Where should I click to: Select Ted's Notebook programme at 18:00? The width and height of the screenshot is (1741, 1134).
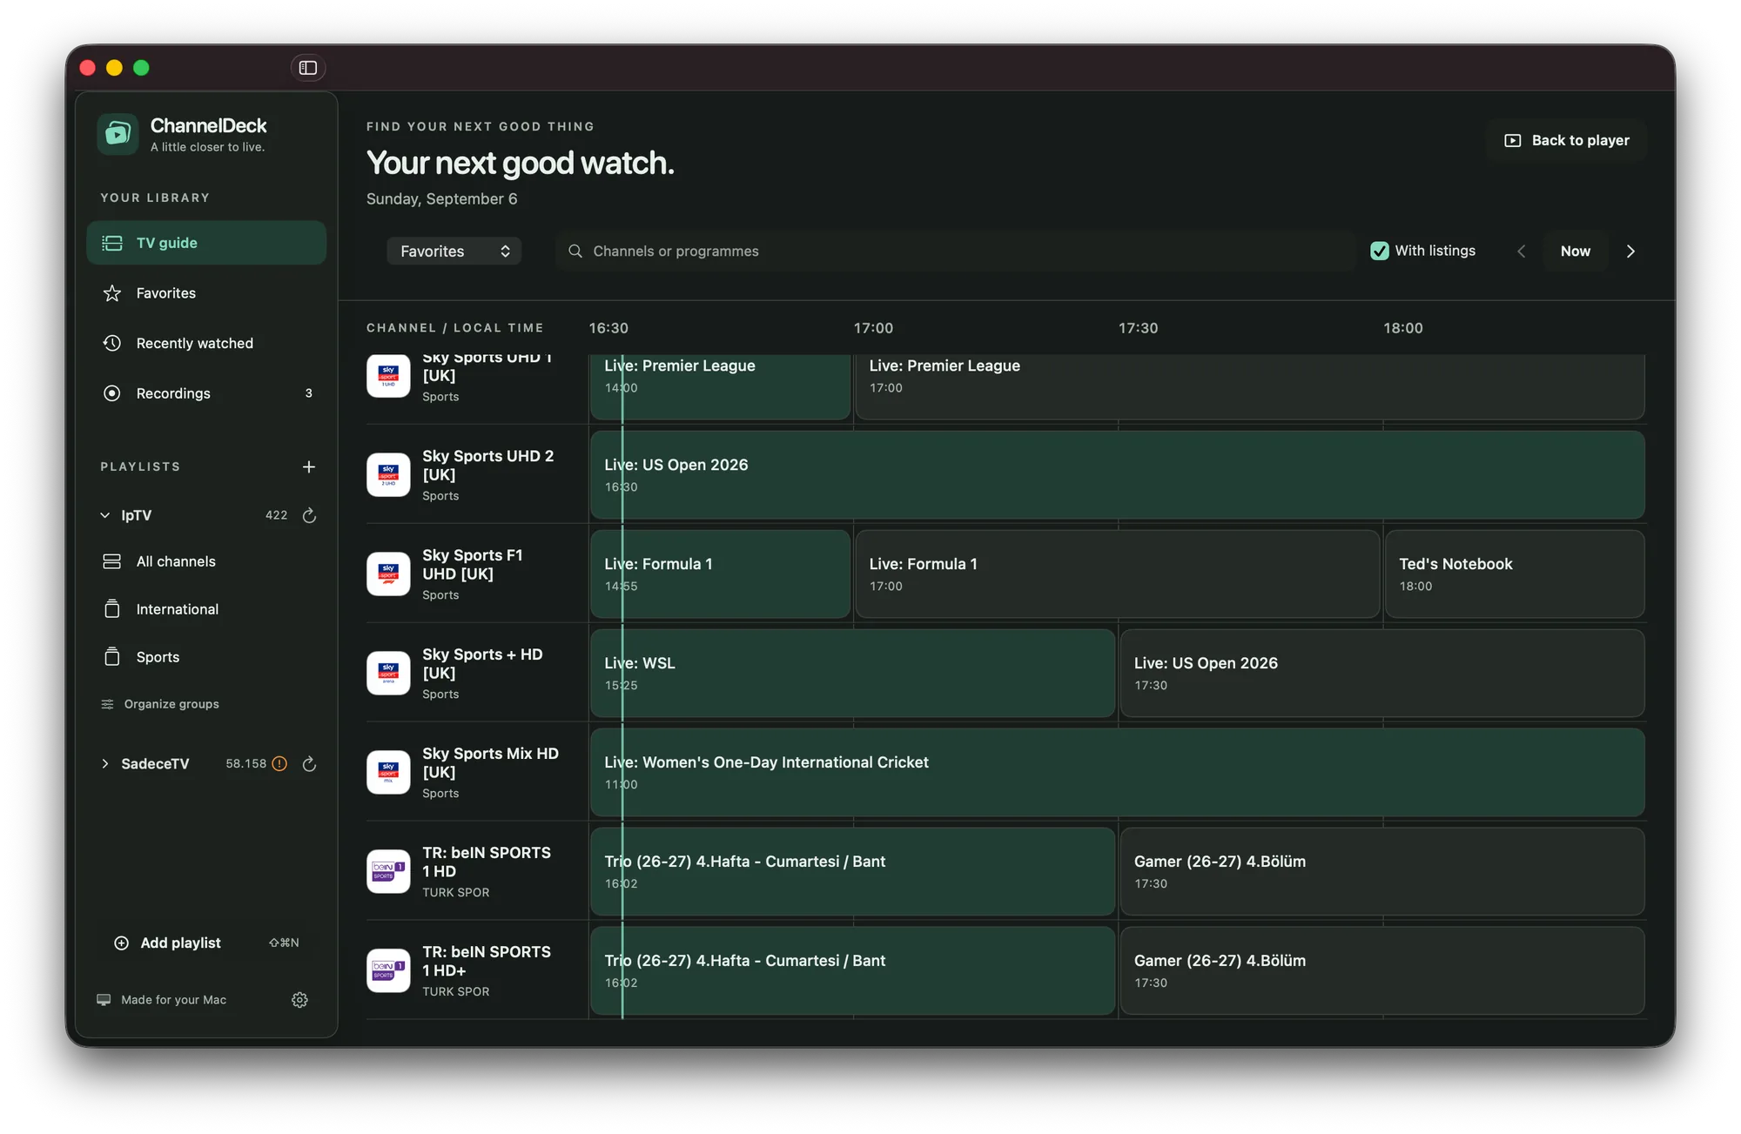tap(1515, 574)
